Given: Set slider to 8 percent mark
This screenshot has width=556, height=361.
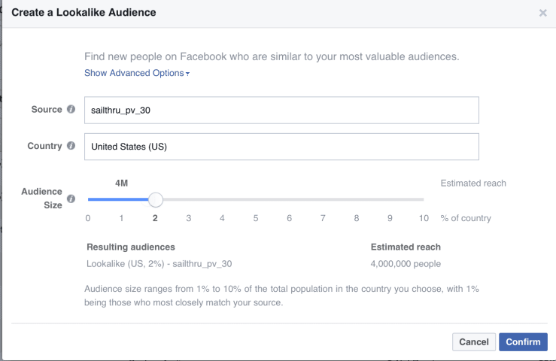Looking at the screenshot, I should click(x=357, y=199).
